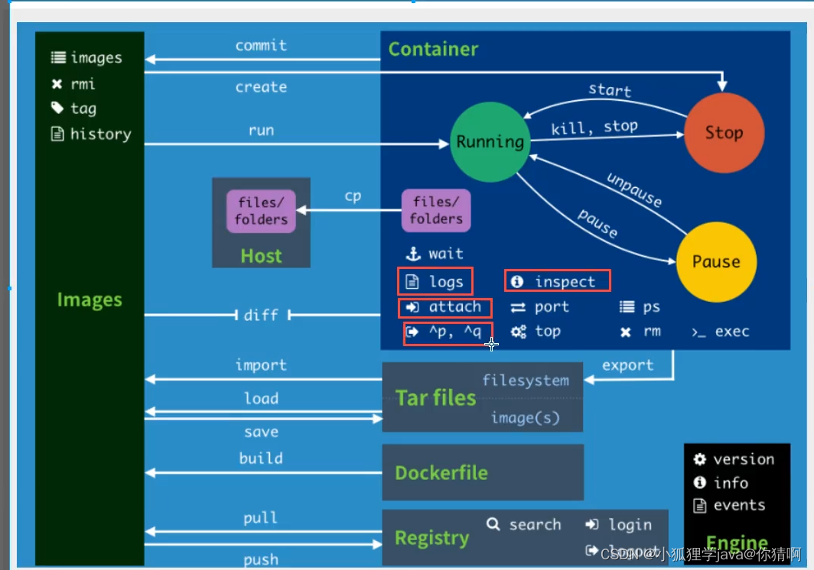Click the list icon beside images
This screenshot has width=814, height=570.
point(58,57)
